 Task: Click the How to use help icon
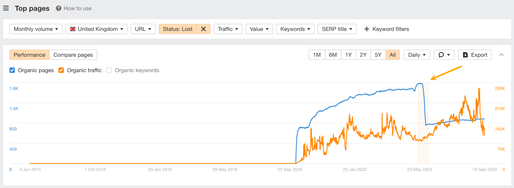click(58, 8)
